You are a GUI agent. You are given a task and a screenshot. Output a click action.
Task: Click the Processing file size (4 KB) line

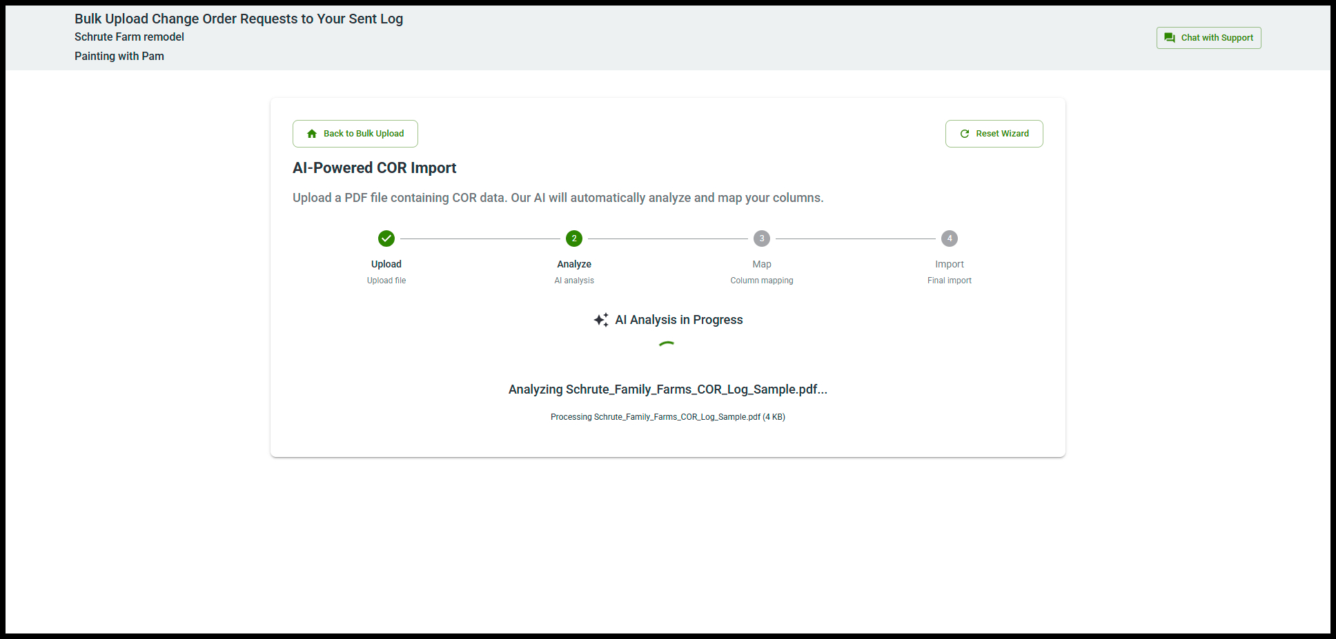pyautogui.click(x=667, y=417)
